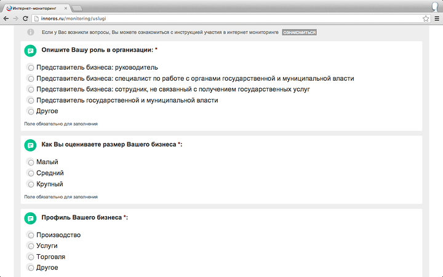Choose 'Торговля' business profile
This screenshot has height=277, width=443.
coord(31,257)
